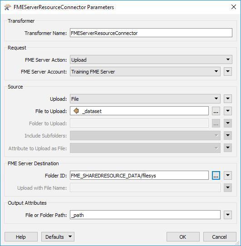241x246 pixels.
Task: Click the FME Workbench icon in title bar
Action: (x=8, y=7)
